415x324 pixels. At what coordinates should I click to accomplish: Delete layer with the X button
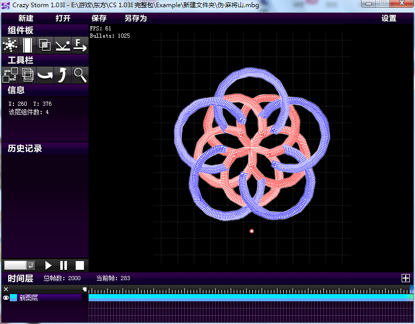(x=6, y=289)
